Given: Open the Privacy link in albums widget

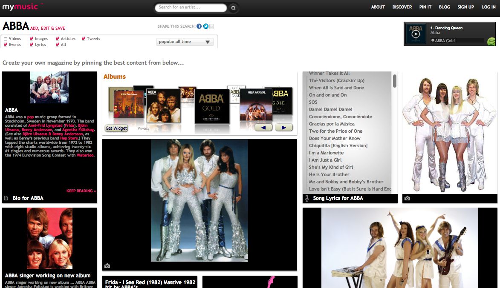Looking at the screenshot, I should (x=144, y=128).
